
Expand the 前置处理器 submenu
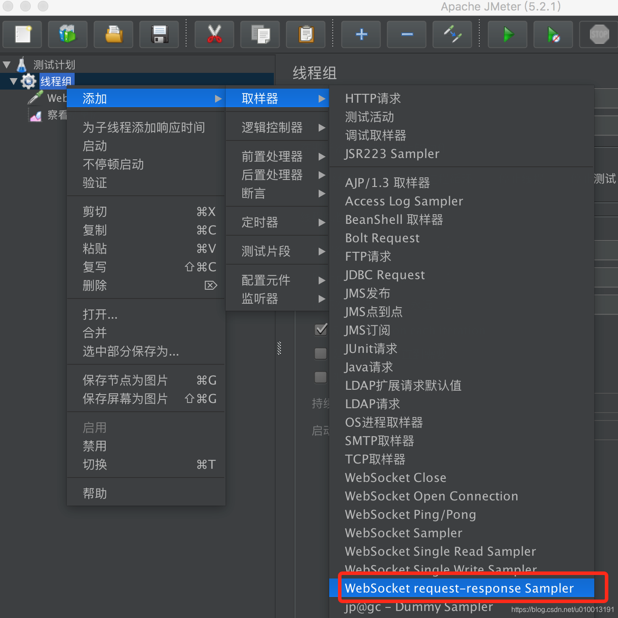click(x=277, y=157)
